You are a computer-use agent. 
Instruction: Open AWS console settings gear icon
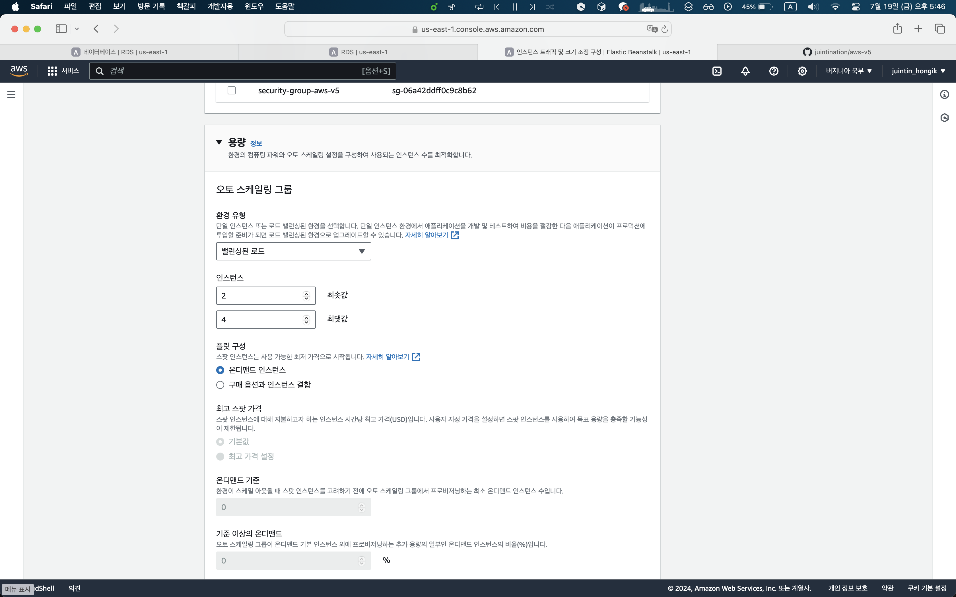802,71
